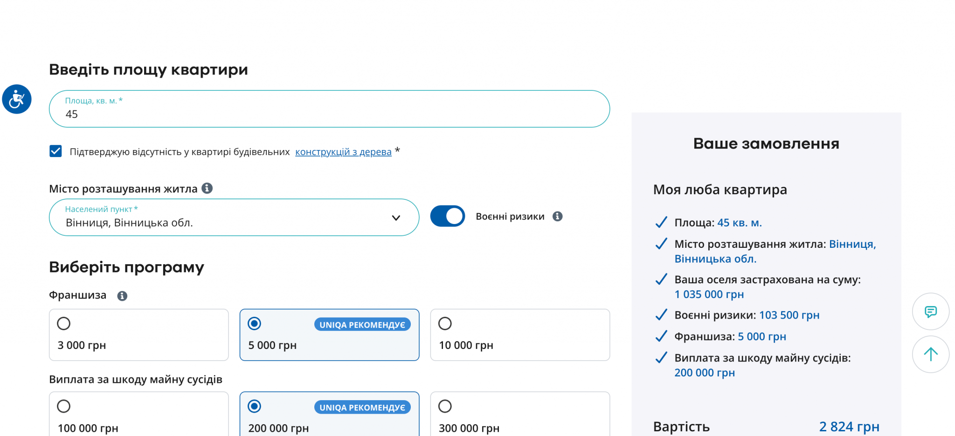The height and width of the screenshot is (436, 955).
Task: Open the конструкцій з дерева link
Action: coord(343,152)
